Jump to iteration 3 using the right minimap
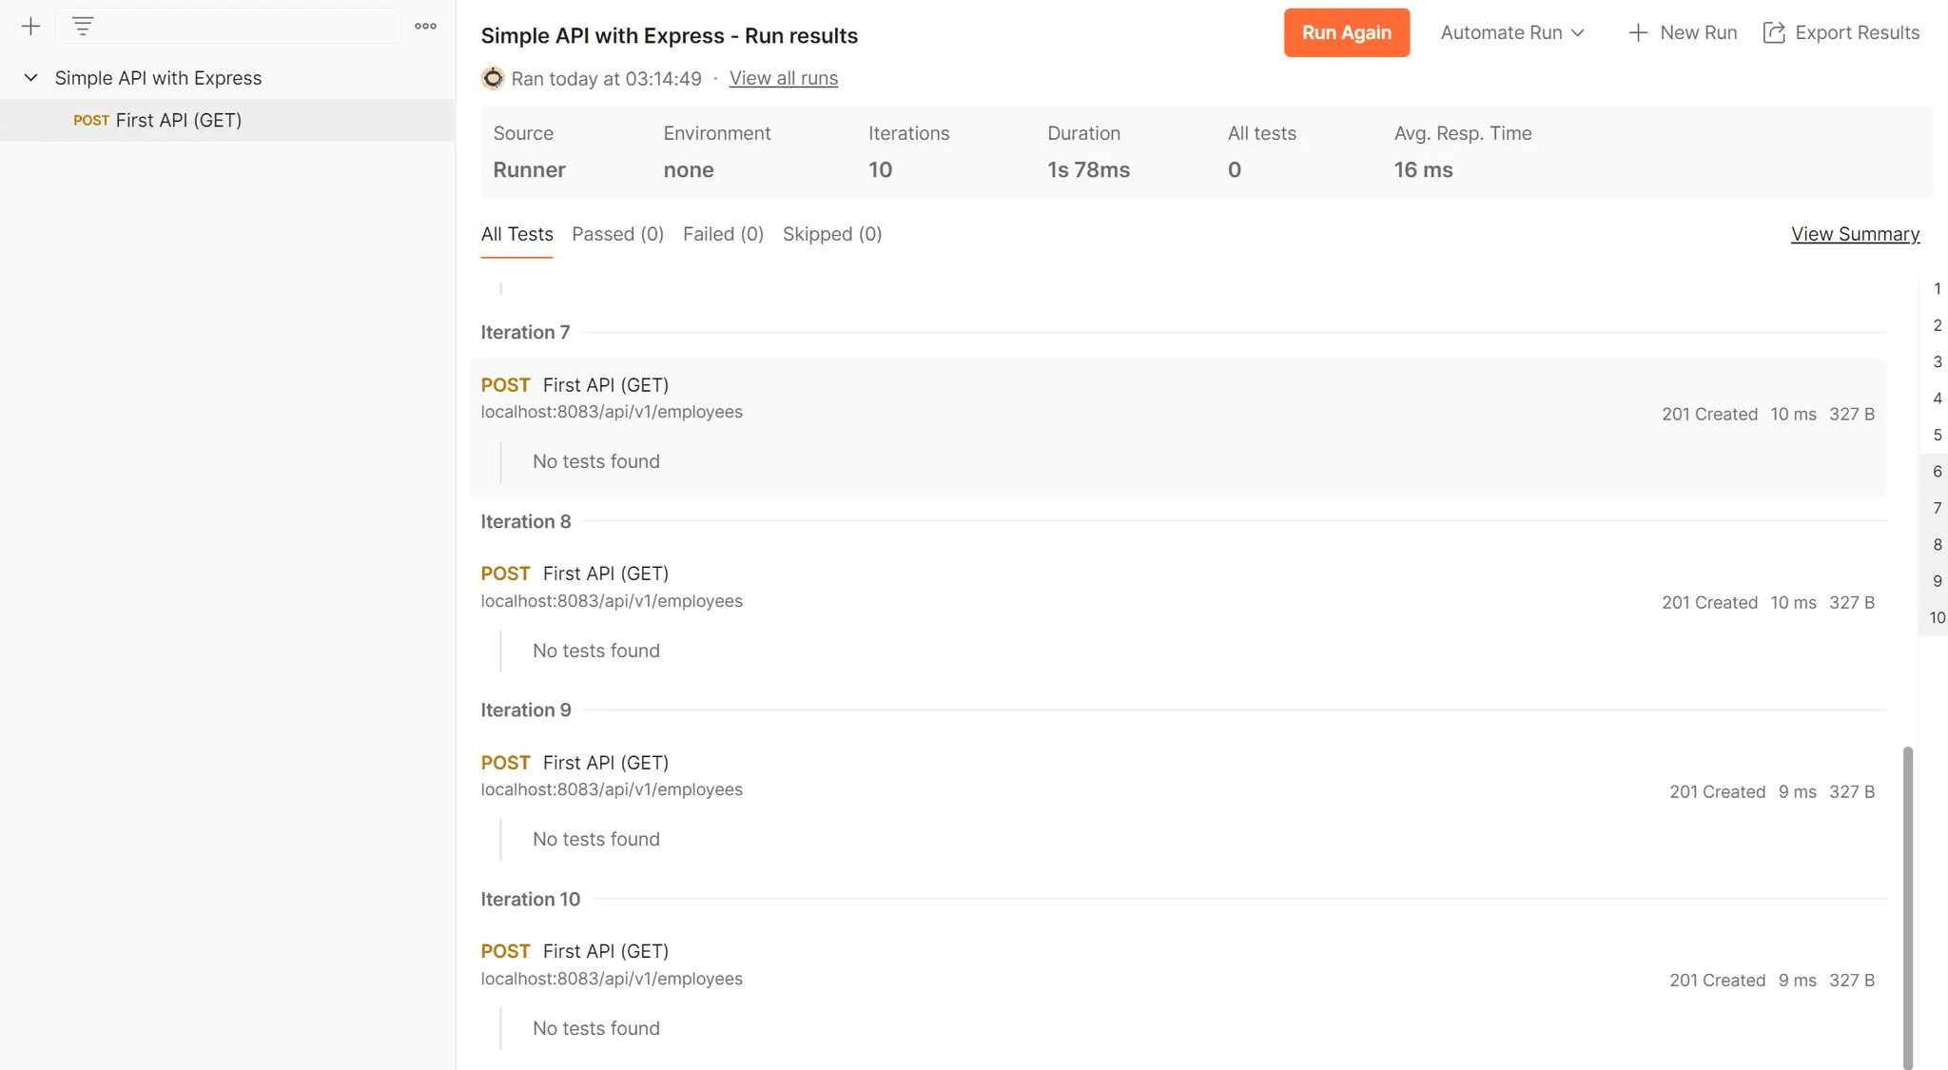The height and width of the screenshot is (1070, 1948). 1937,361
